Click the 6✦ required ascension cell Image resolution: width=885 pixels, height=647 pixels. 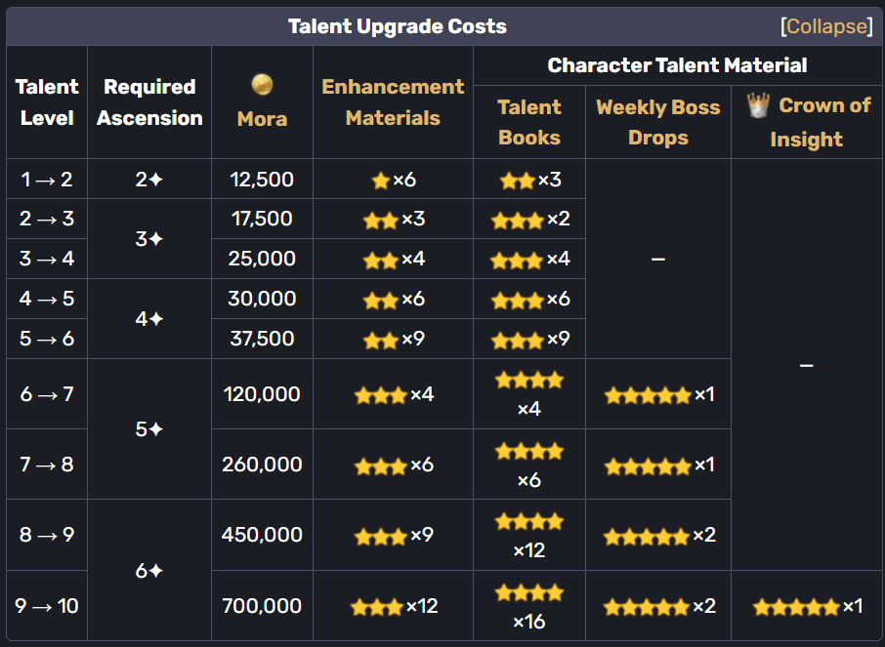(149, 570)
